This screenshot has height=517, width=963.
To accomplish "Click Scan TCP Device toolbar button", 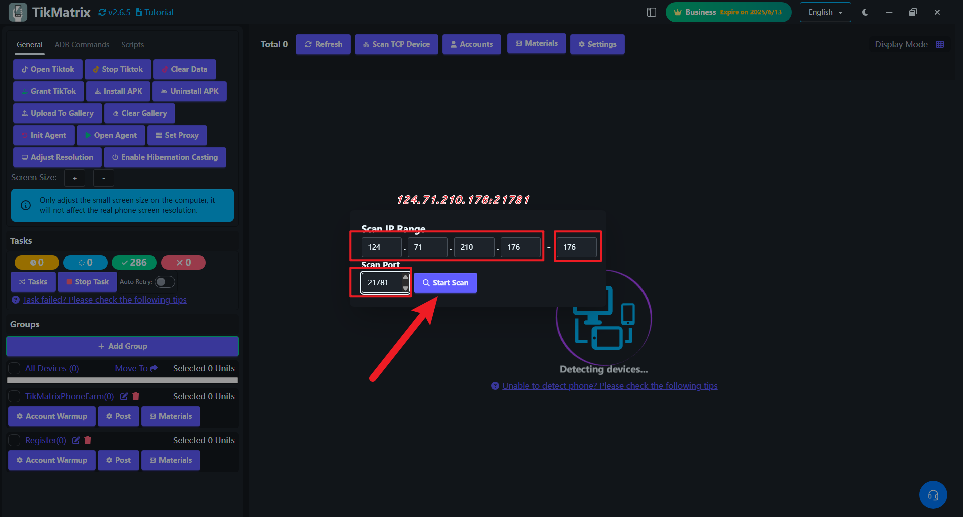I will [396, 44].
